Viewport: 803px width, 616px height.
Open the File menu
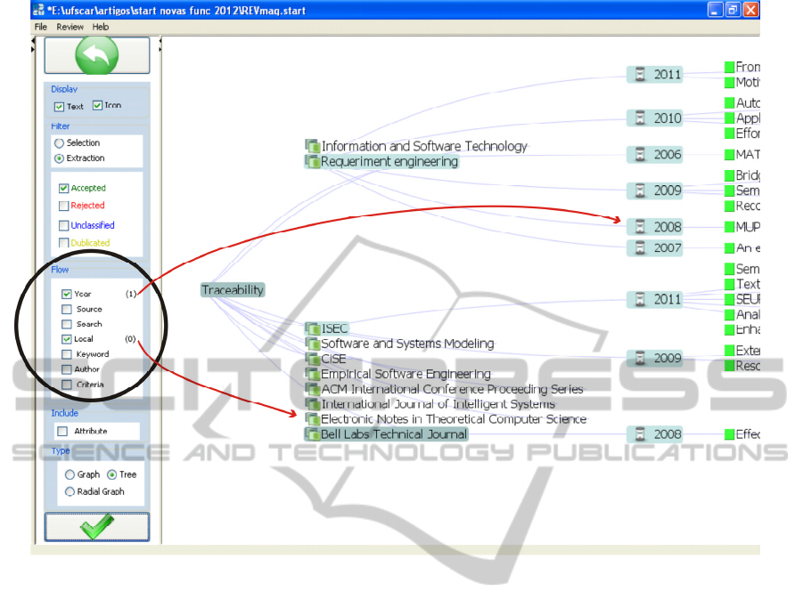[x=40, y=27]
